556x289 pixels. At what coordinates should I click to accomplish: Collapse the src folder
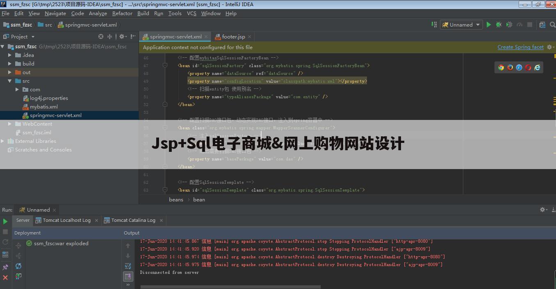10,81
